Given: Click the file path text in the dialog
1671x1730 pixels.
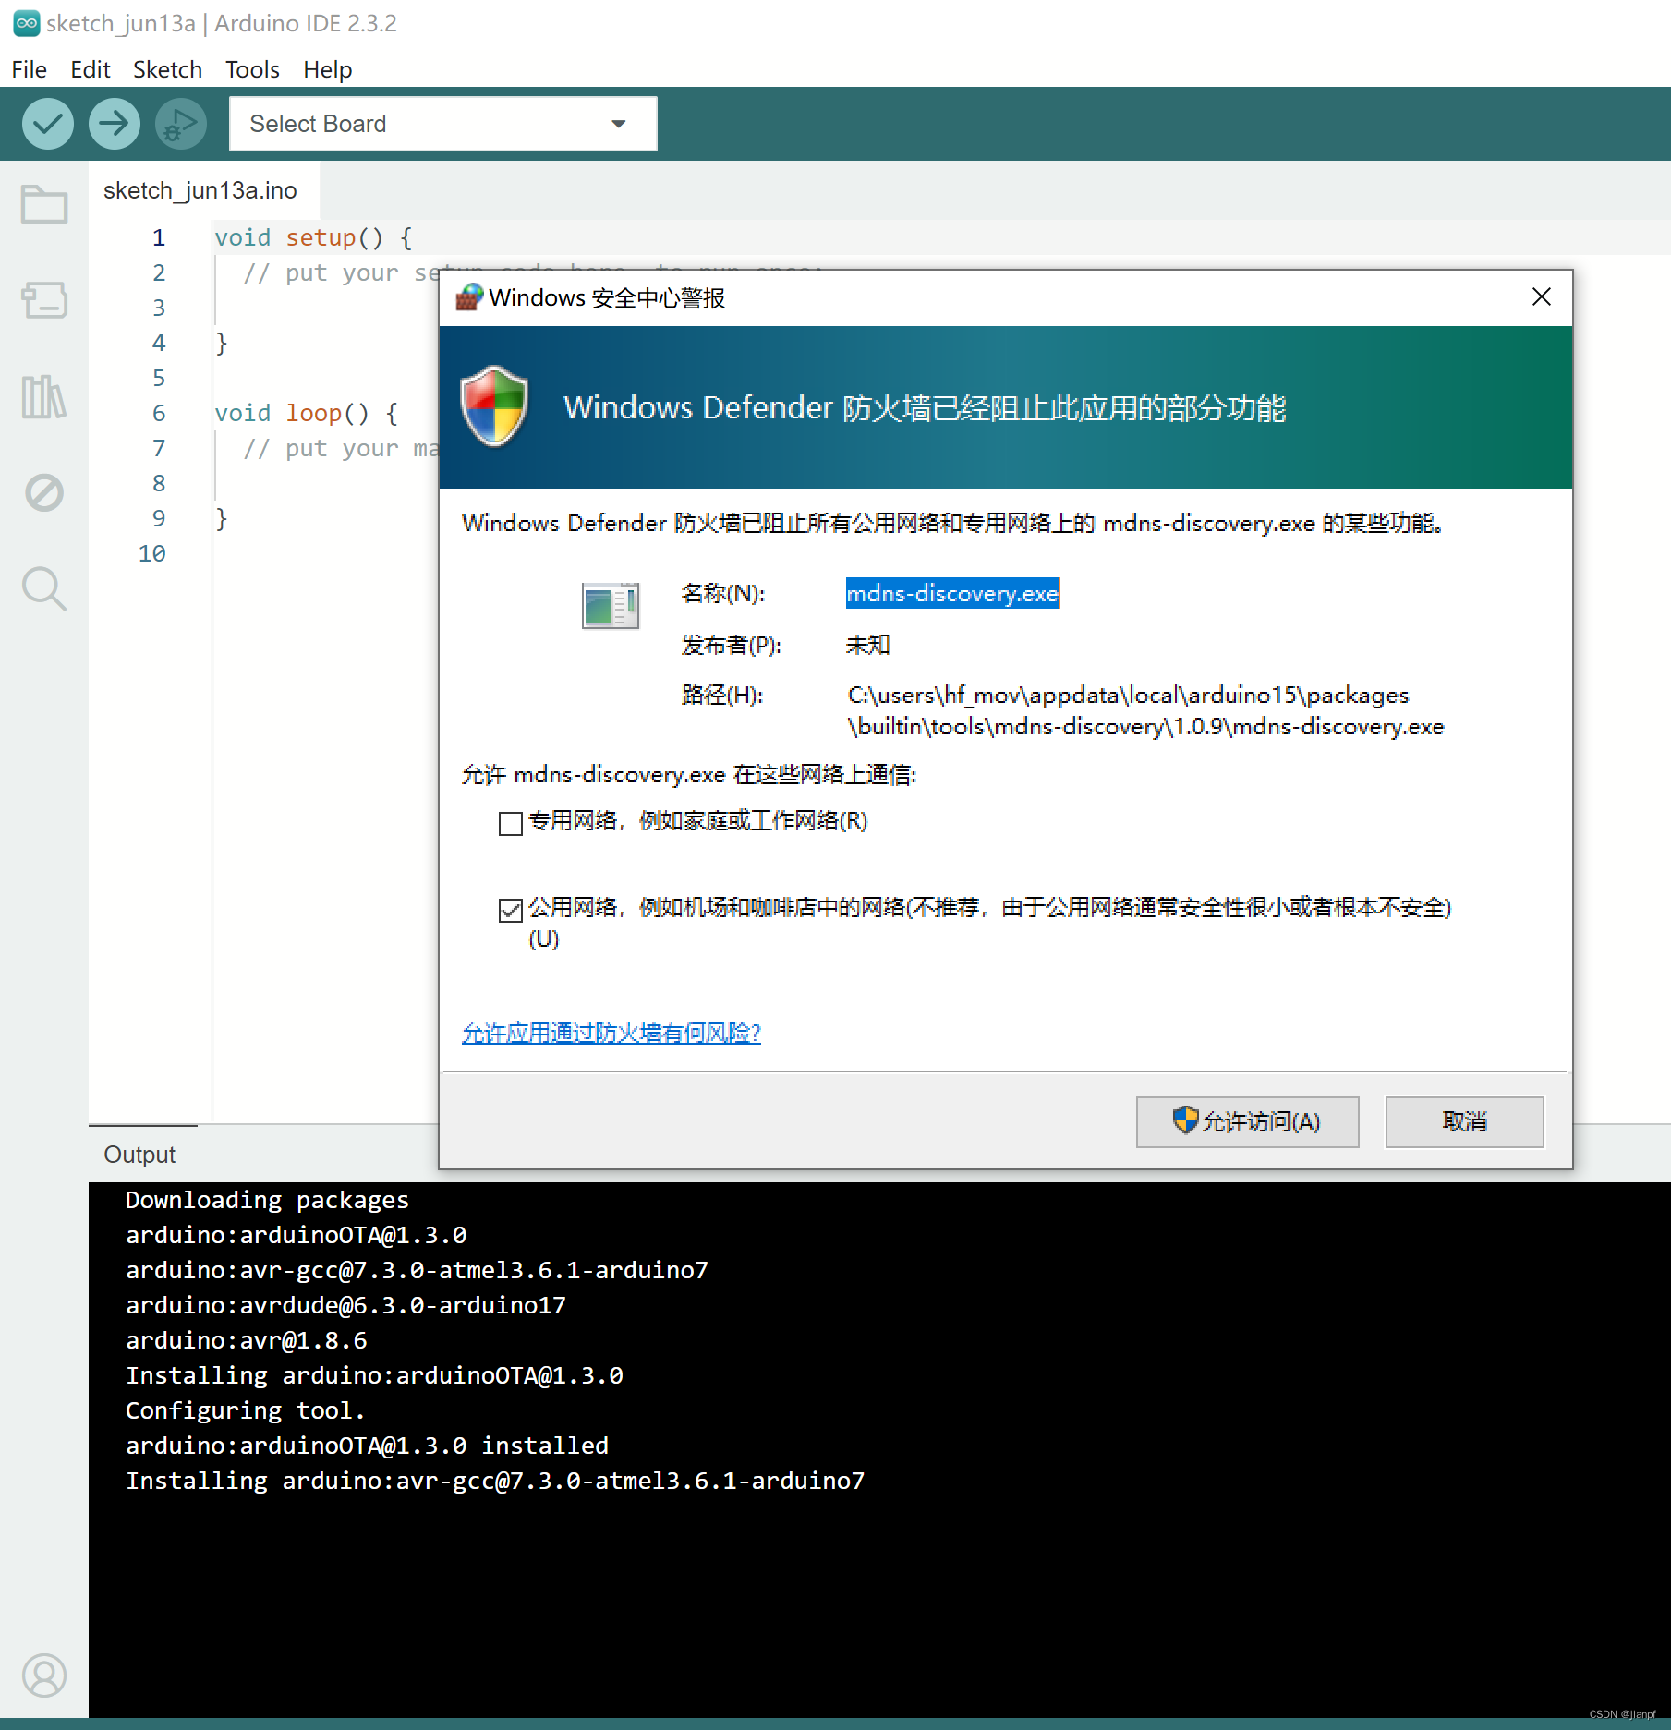Looking at the screenshot, I should (1145, 710).
